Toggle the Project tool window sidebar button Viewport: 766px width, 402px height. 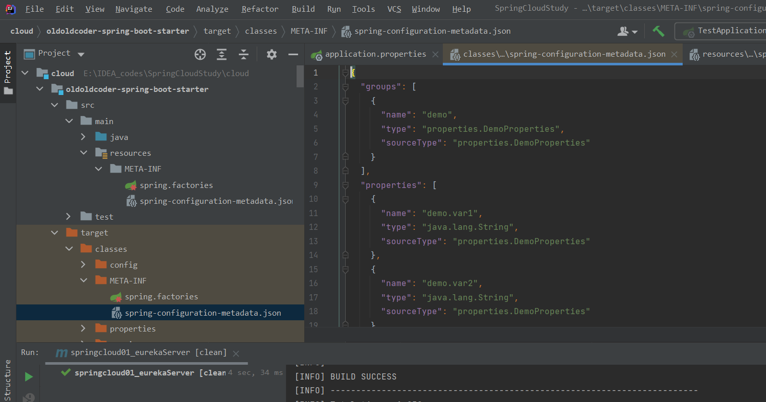tap(8, 73)
